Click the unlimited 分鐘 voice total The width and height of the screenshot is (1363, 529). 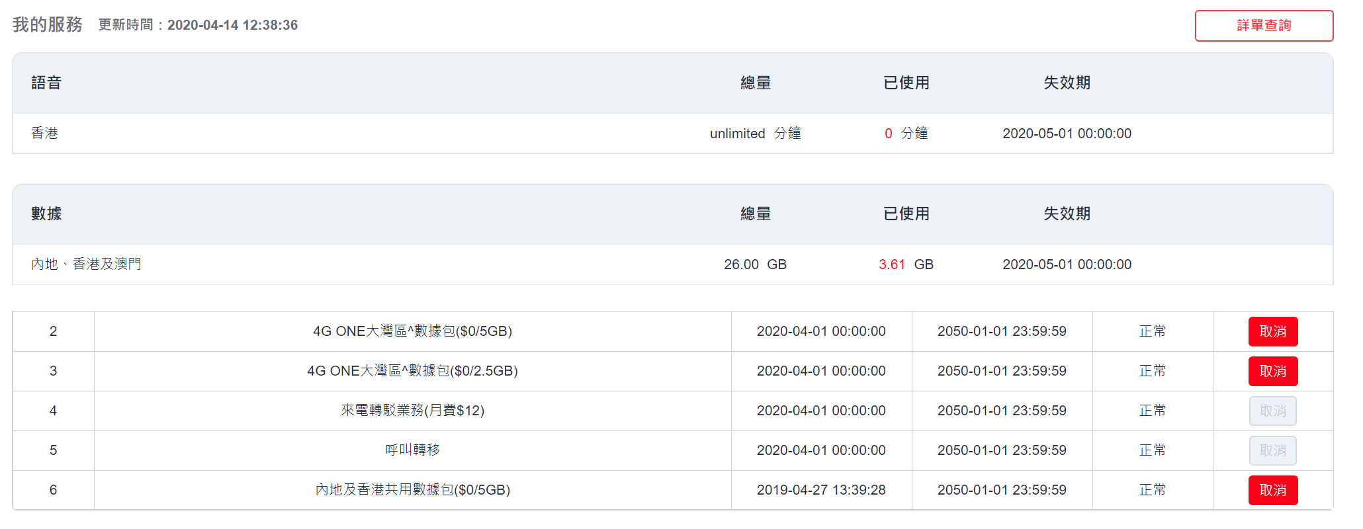(x=755, y=134)
